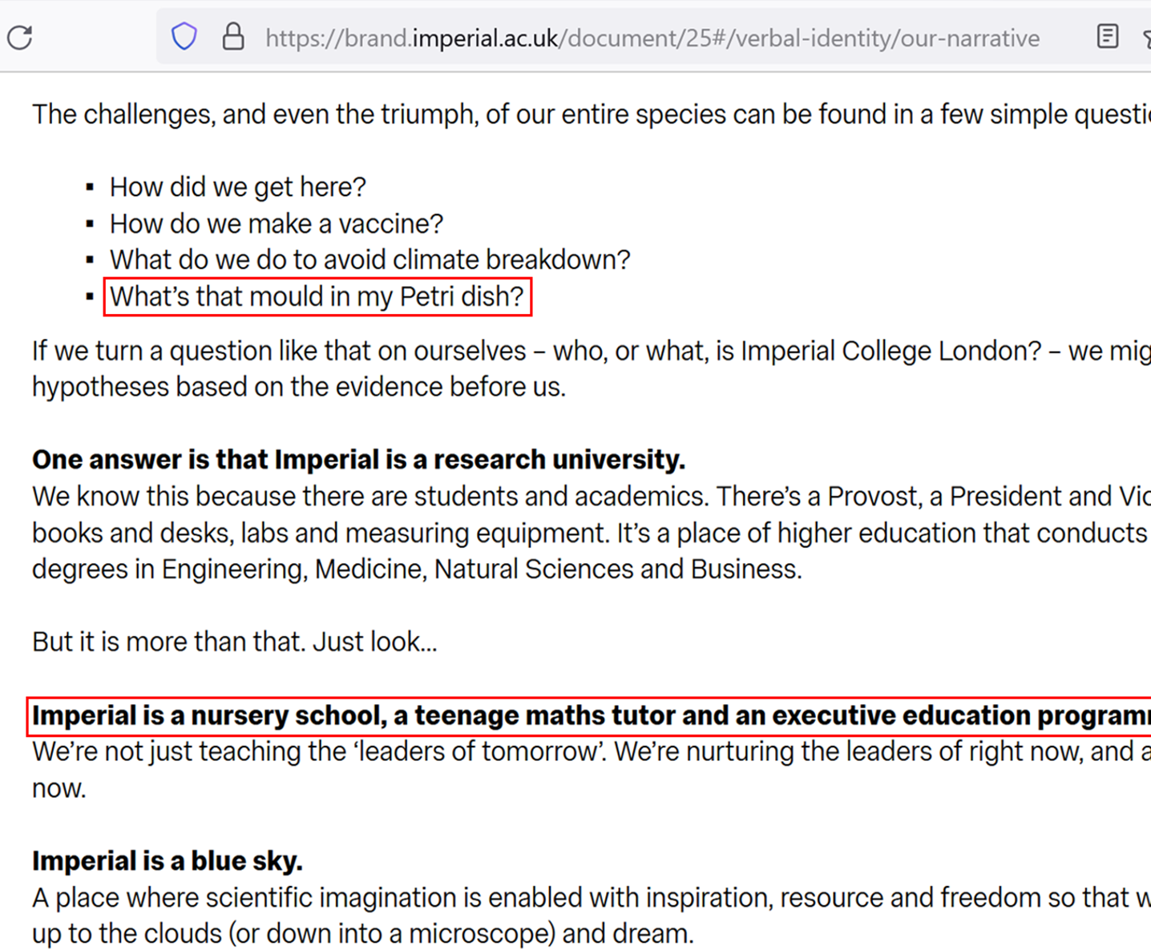Click the line listing Engineering, Medicine, Natural Sciences
Image resolution: width=1151 pixels, height=950 pixels.
pos(417,570)
